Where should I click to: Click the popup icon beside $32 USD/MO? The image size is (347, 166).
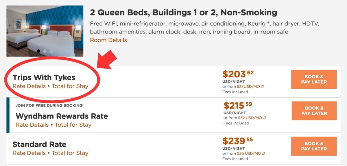coord(264,118)
